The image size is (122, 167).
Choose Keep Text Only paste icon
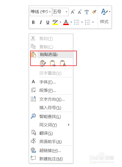[x=63, y=63]
